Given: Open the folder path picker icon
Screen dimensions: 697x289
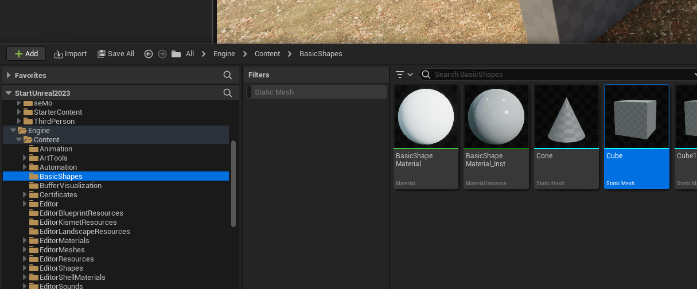Looking at the screenshot, I should 176,54.
